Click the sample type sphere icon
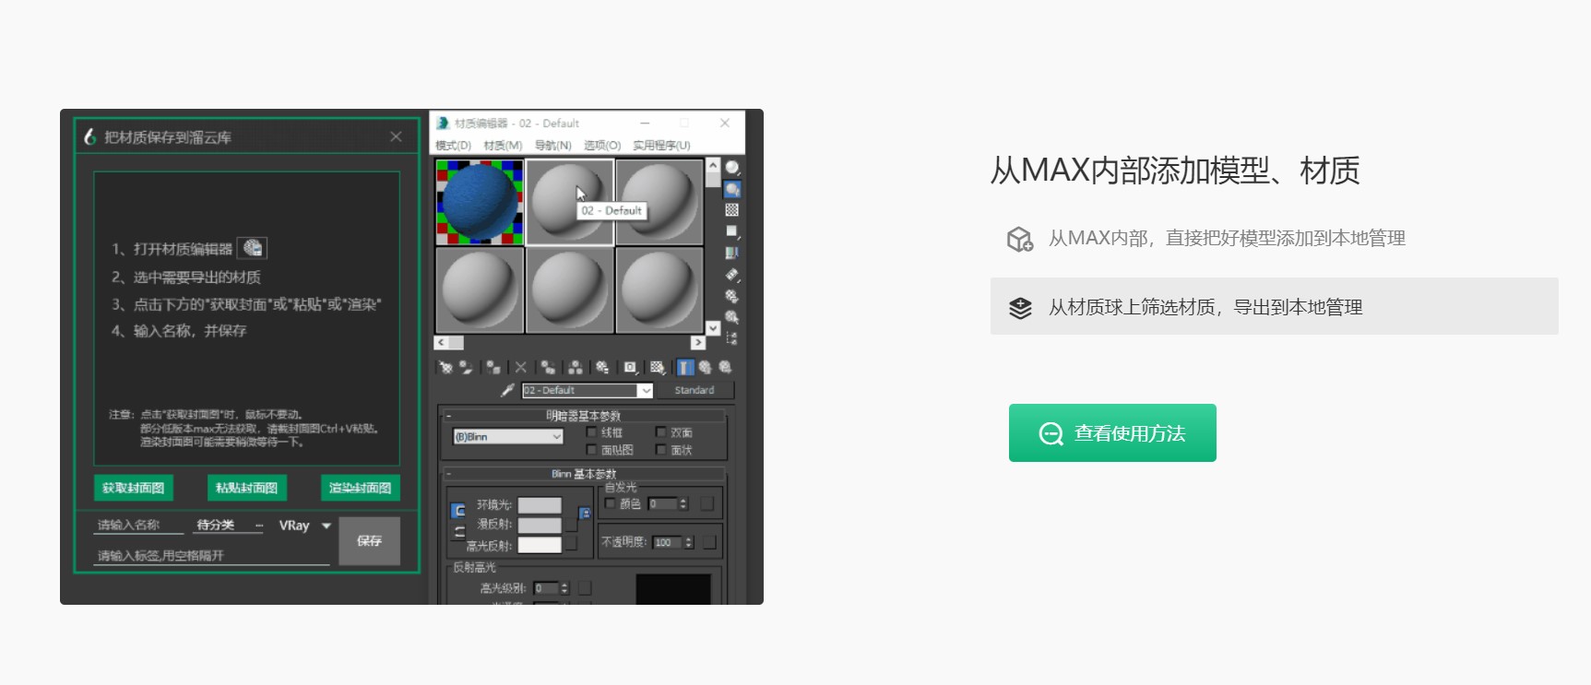 pos(732,167)
